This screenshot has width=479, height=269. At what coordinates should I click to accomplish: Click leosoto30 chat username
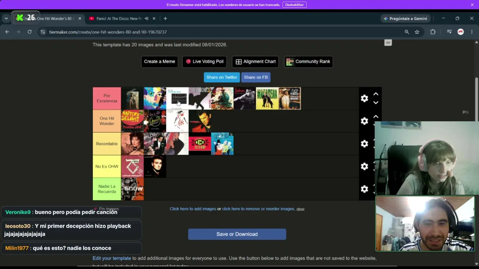point(18,226)
